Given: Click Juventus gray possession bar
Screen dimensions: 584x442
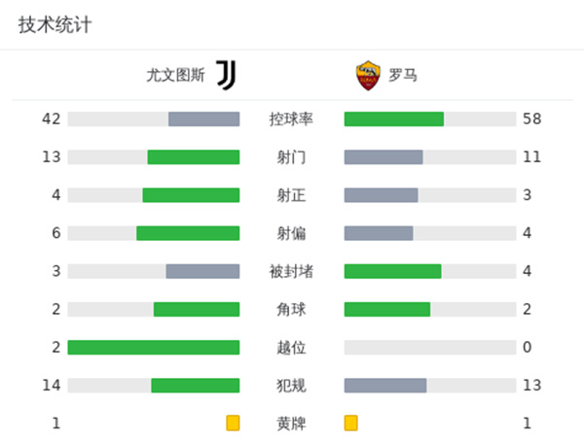Looking at the screenshot, I should (x=203, y=119).
